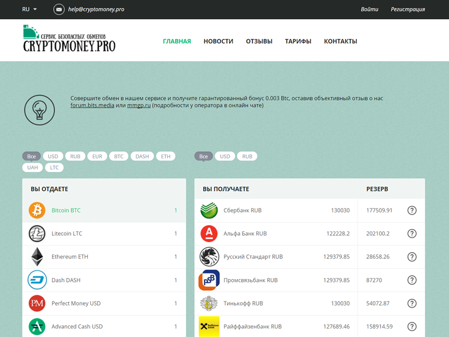Filter give list by BTC
The image size is (449, 337).
(x=119, y=156)
